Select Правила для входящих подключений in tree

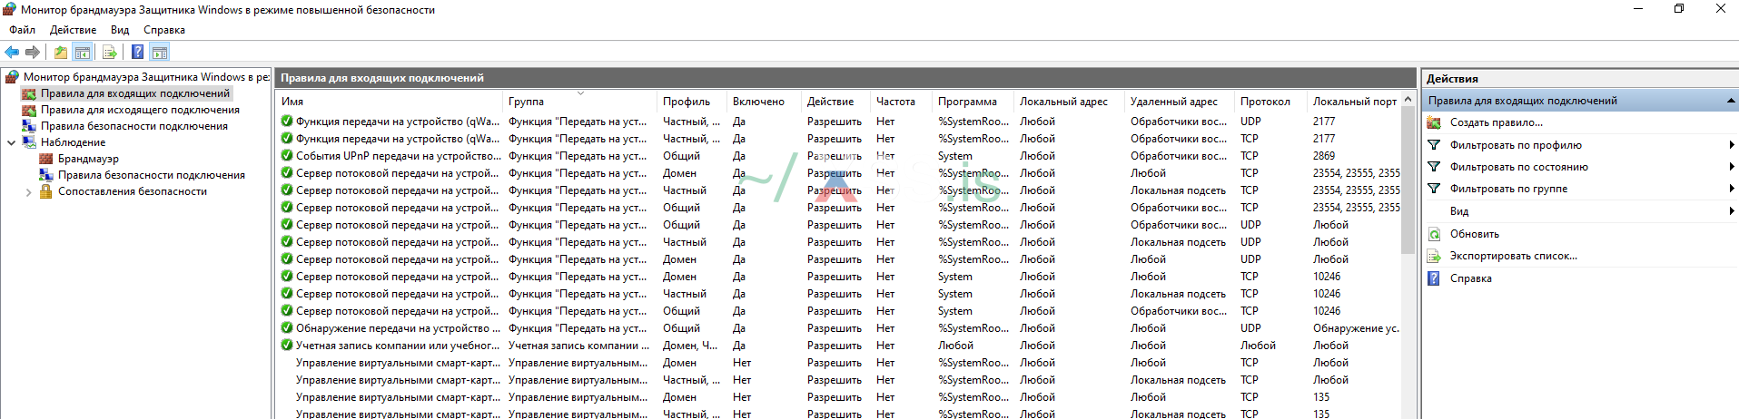[x=135, y=93]
